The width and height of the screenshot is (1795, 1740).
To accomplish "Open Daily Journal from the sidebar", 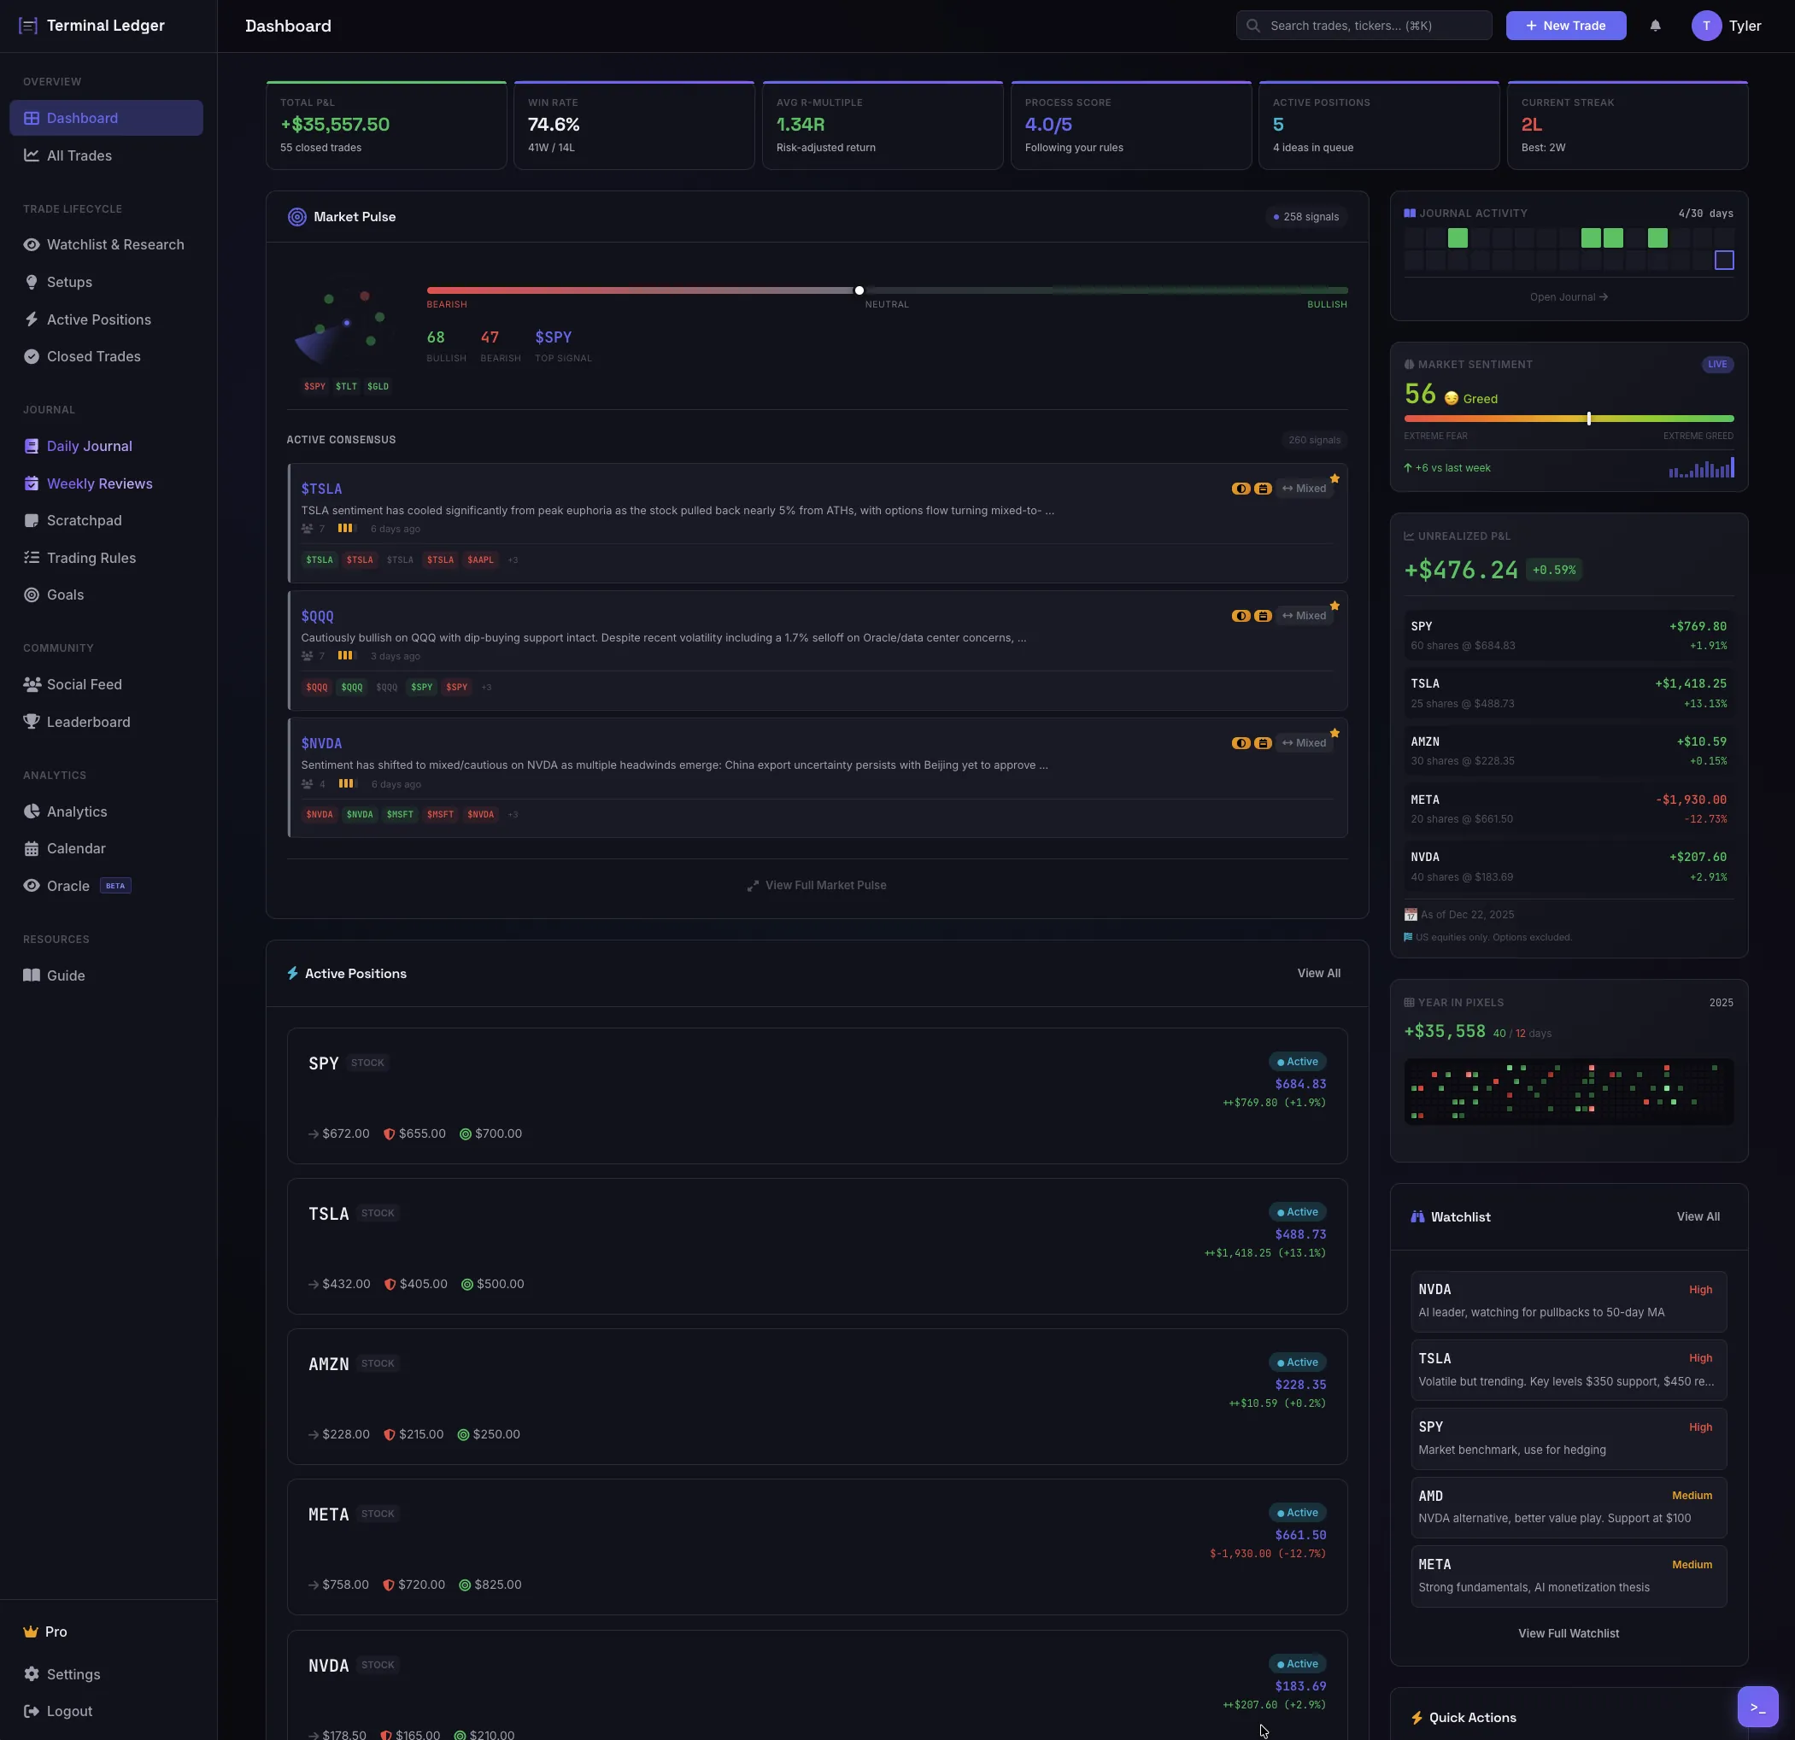I will (89, 446).
